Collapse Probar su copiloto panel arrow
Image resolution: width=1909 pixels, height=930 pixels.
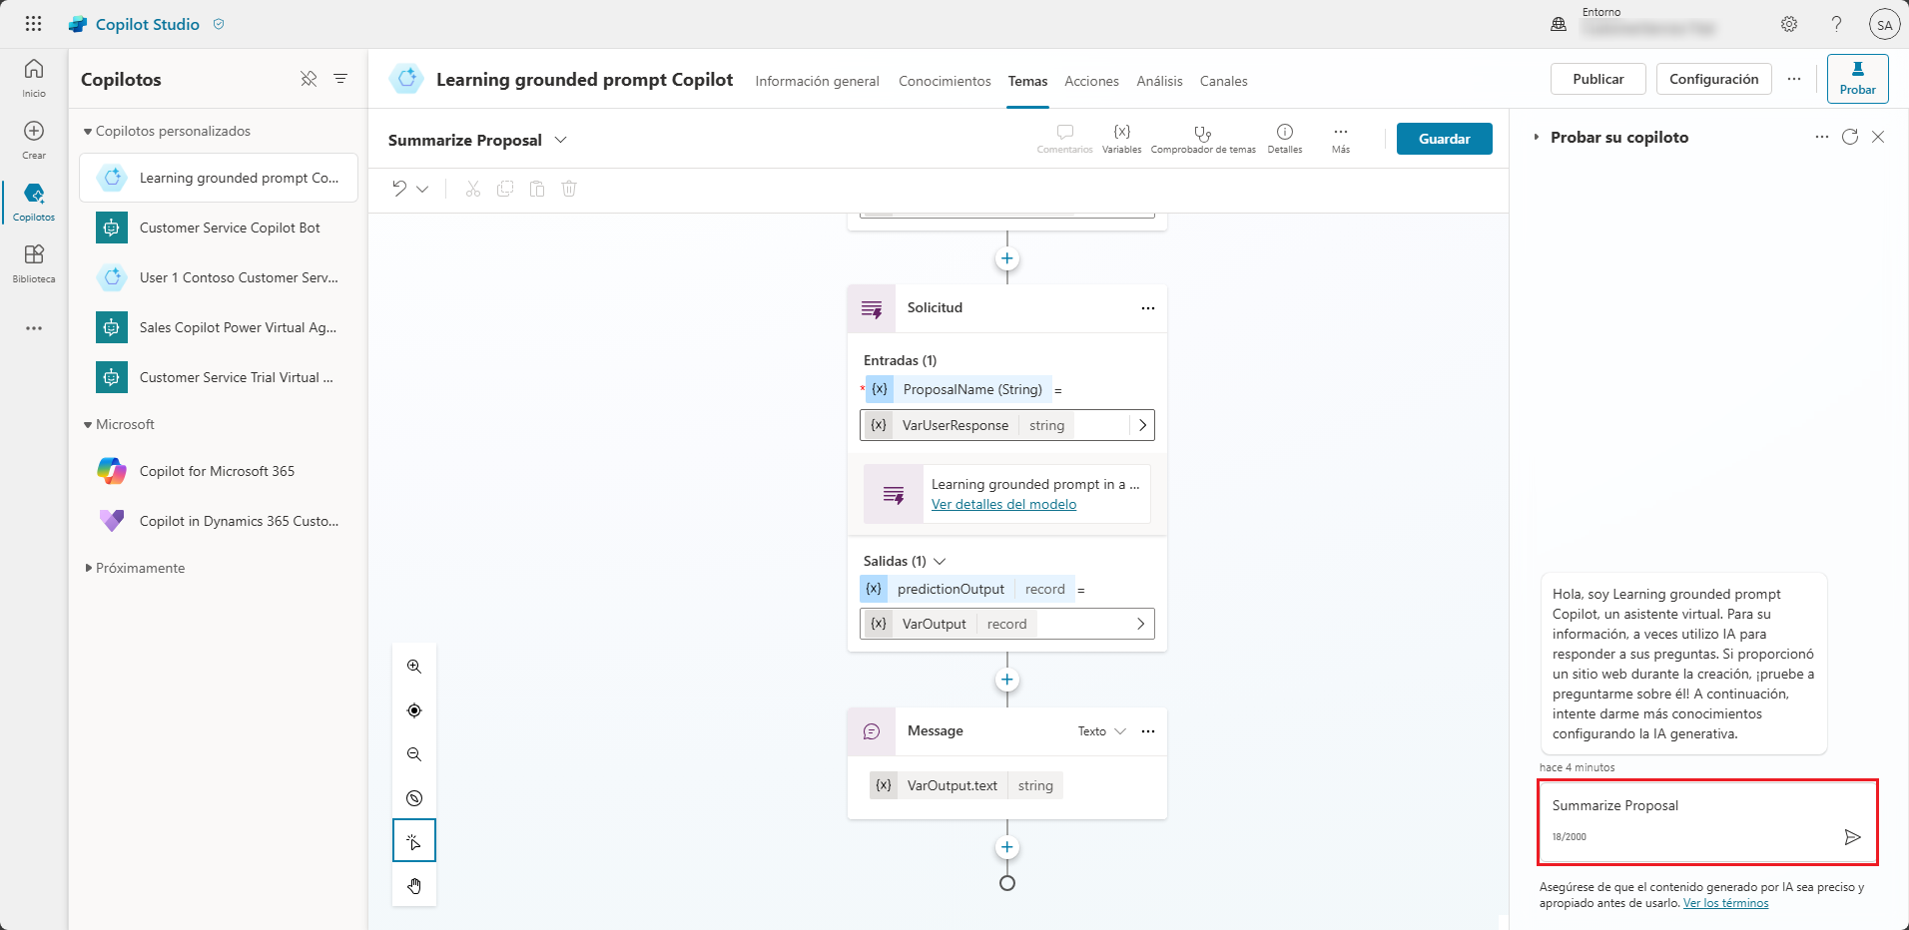tap(1536, 137)
